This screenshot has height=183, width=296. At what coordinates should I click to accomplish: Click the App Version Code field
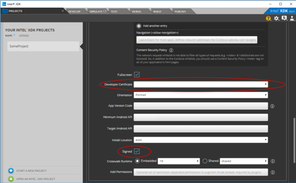[201, 106]
